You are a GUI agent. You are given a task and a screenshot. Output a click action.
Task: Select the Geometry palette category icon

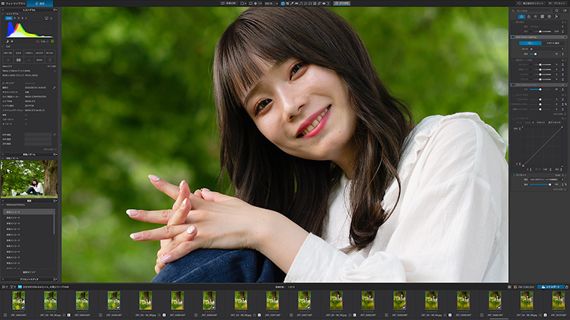click(x=542, y=16)
